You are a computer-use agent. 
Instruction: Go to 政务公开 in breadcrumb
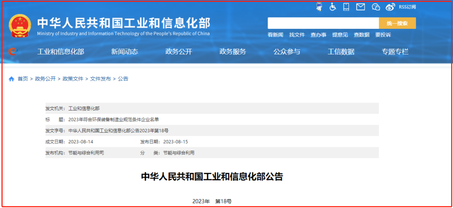tap(45, 79)
